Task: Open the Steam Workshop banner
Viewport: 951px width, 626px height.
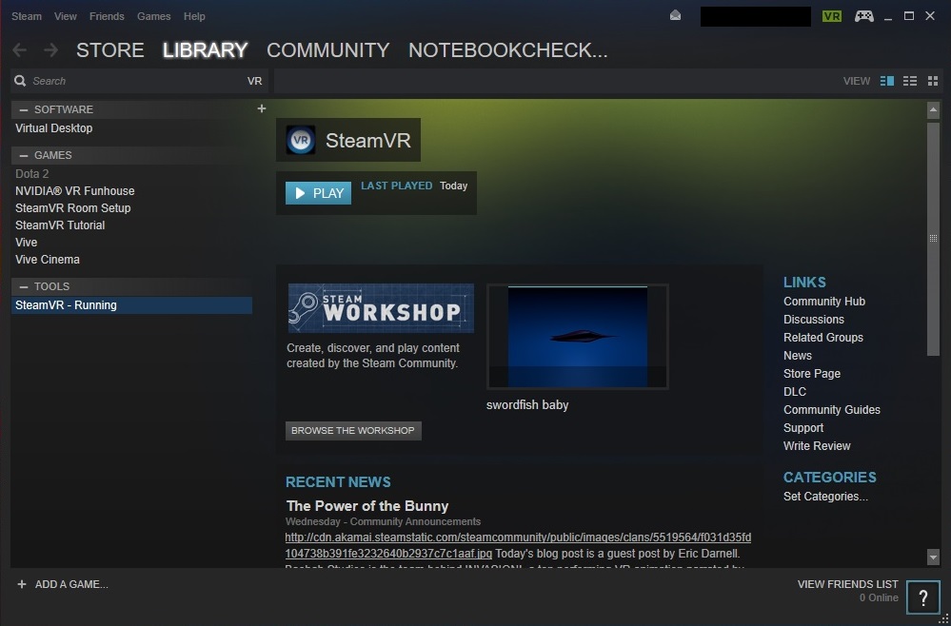Action: [381, 308]
